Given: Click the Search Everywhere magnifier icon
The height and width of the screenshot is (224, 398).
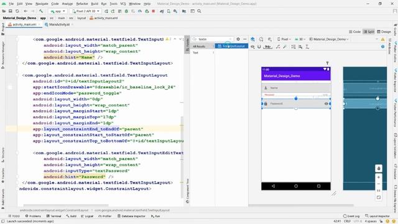Looking at the screenshot, I should pyautogui.click(x=199, y=11).
